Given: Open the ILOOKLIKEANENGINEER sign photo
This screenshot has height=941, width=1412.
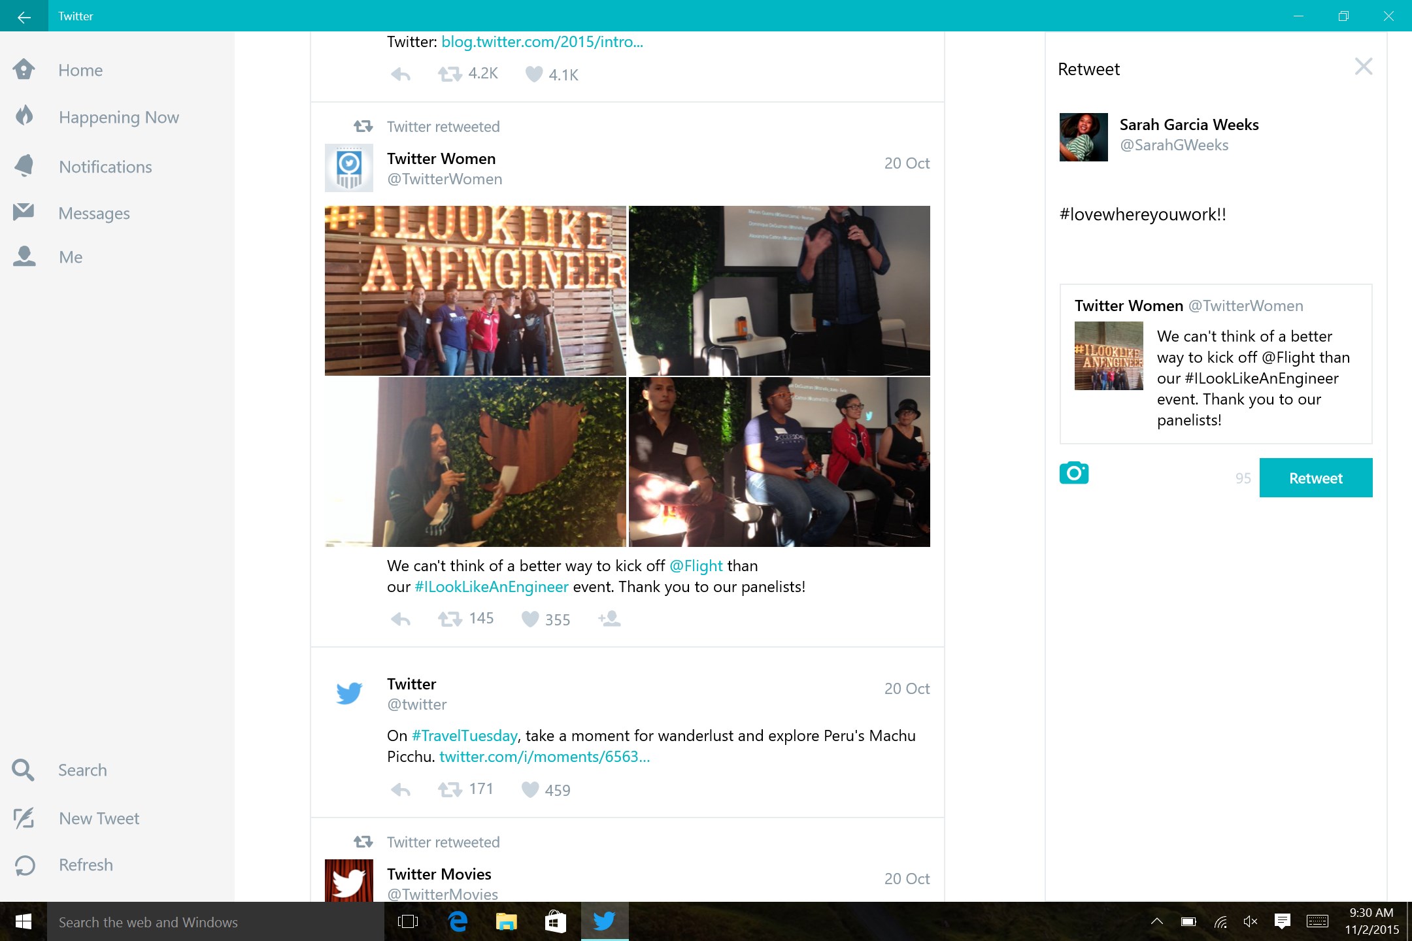Looking at the screenshot, I should tap(475, 290).
